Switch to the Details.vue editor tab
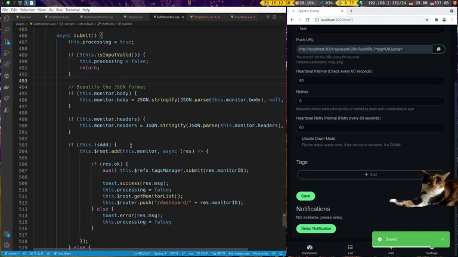 point(134,17)
